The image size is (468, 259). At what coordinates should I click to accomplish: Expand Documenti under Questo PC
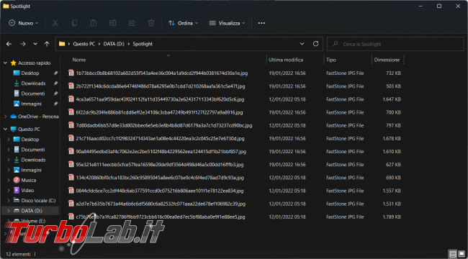coord(9,150)
